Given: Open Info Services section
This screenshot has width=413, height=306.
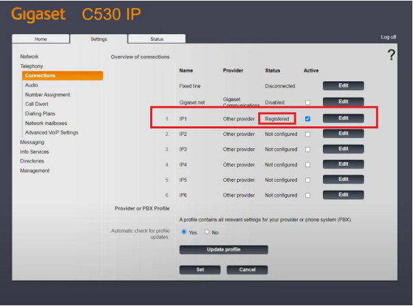Looking at the screenshot, I should [34, 152].
